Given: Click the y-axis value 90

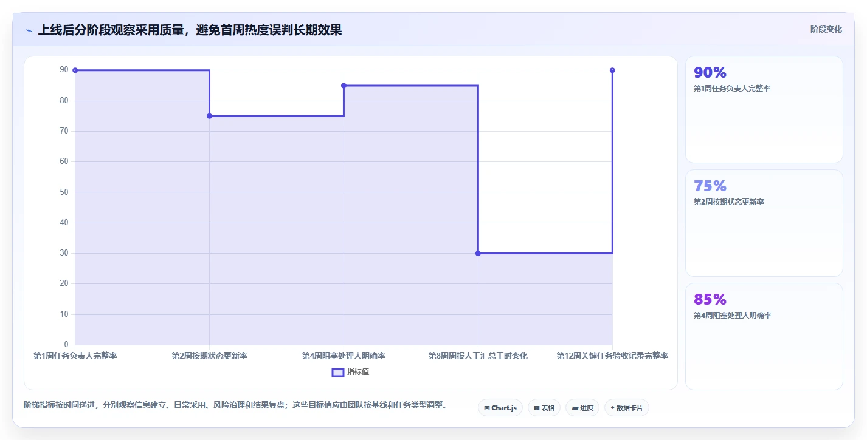Looking at the screenshot, I should pos(64,70).
